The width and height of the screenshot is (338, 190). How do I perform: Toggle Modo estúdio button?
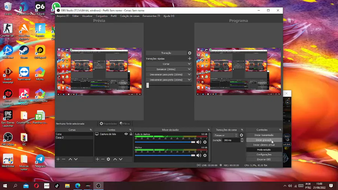click(x=264, y=150)
